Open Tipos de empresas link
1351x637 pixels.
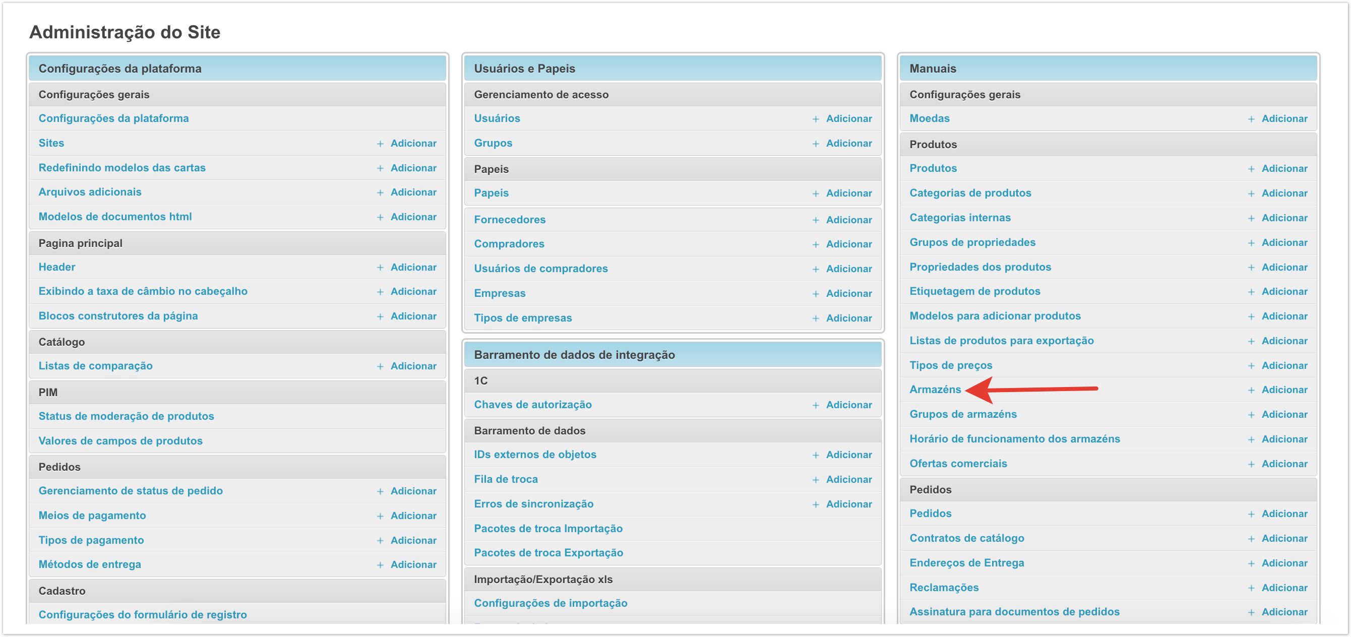point(522,318)
